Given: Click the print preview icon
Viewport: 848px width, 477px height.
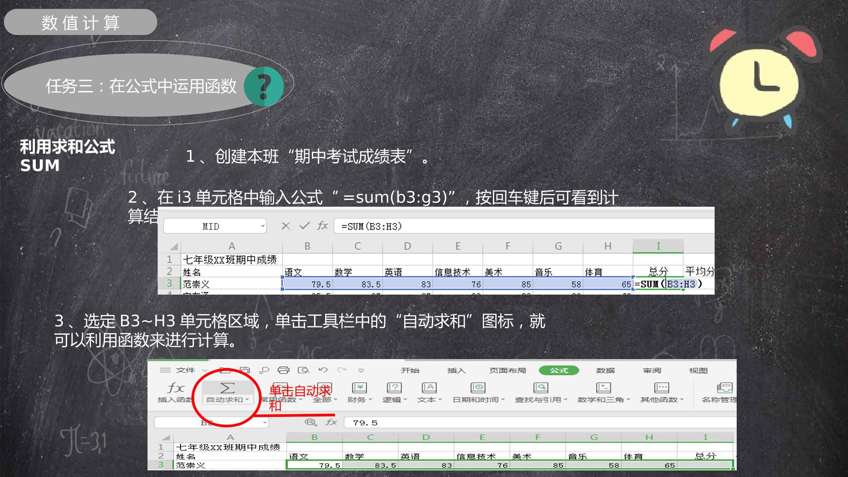Looking at the screenshot, I should [x=303, y=370].
